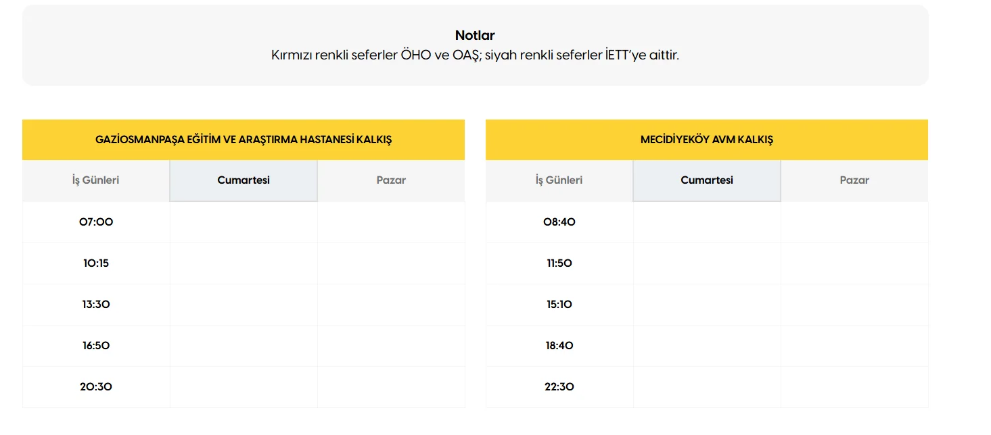Select İş Günleri tab under Gaziosmanpaşa Hastanesi
The height and width of the screenshot is (435, 991).
click(x=96, y=180)
